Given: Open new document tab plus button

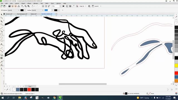Looking at the screenshot, I should 56,14.
